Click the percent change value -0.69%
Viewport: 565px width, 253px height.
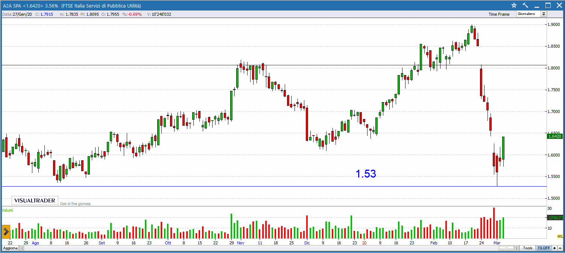(x=135, y=14)
